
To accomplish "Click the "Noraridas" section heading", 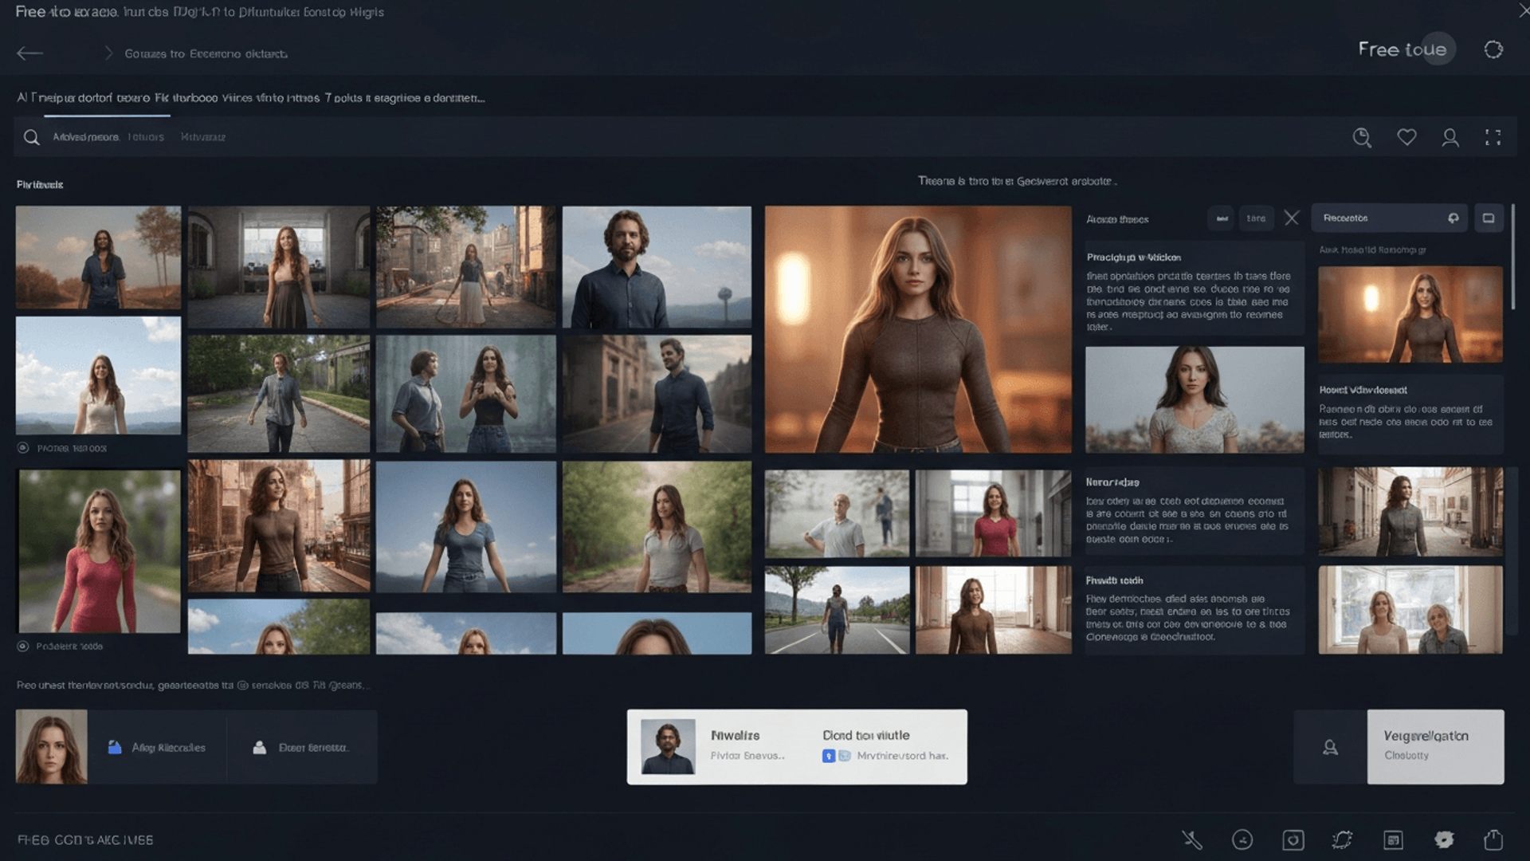I will pyautogui.click(x=1112, y=482).
